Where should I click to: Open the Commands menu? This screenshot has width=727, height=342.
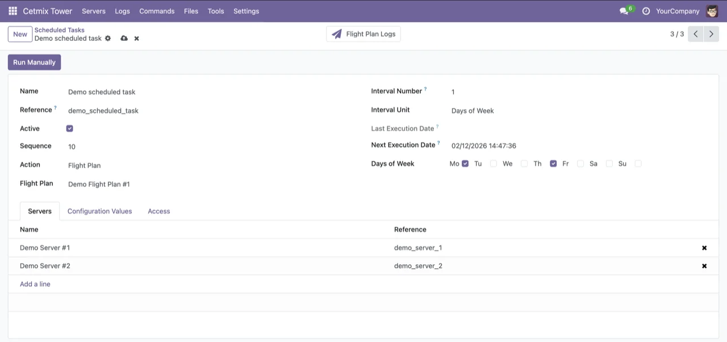tap(157, 11)
